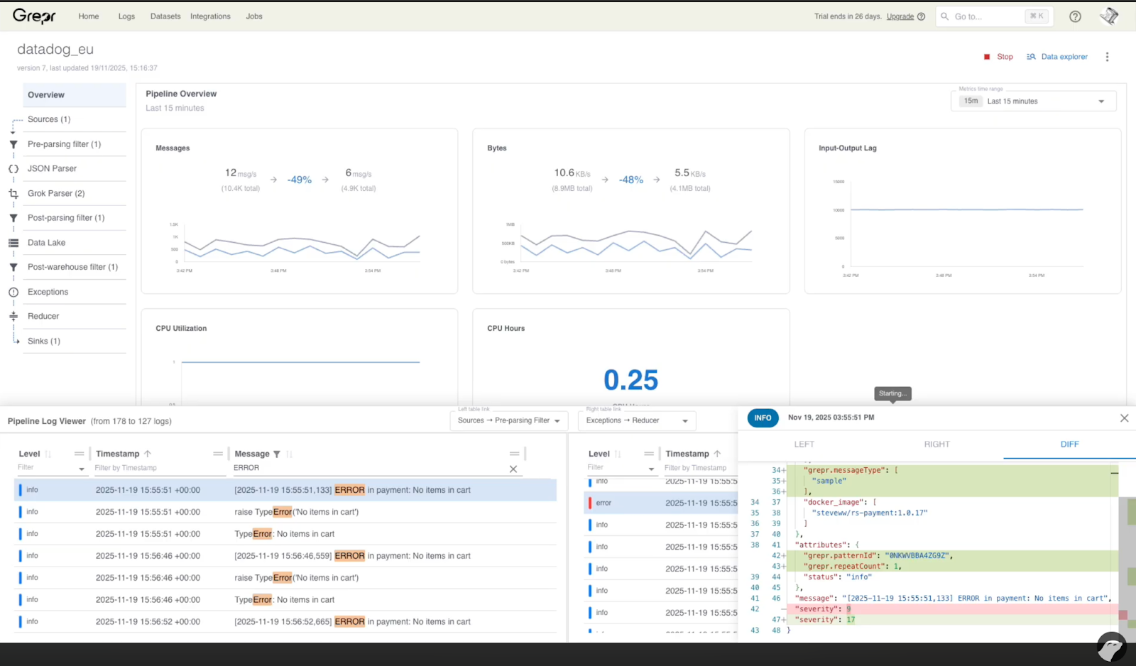Click the Grok Parser crop-style icon
Screen dimensions: 1136x666
click(13, 193)
